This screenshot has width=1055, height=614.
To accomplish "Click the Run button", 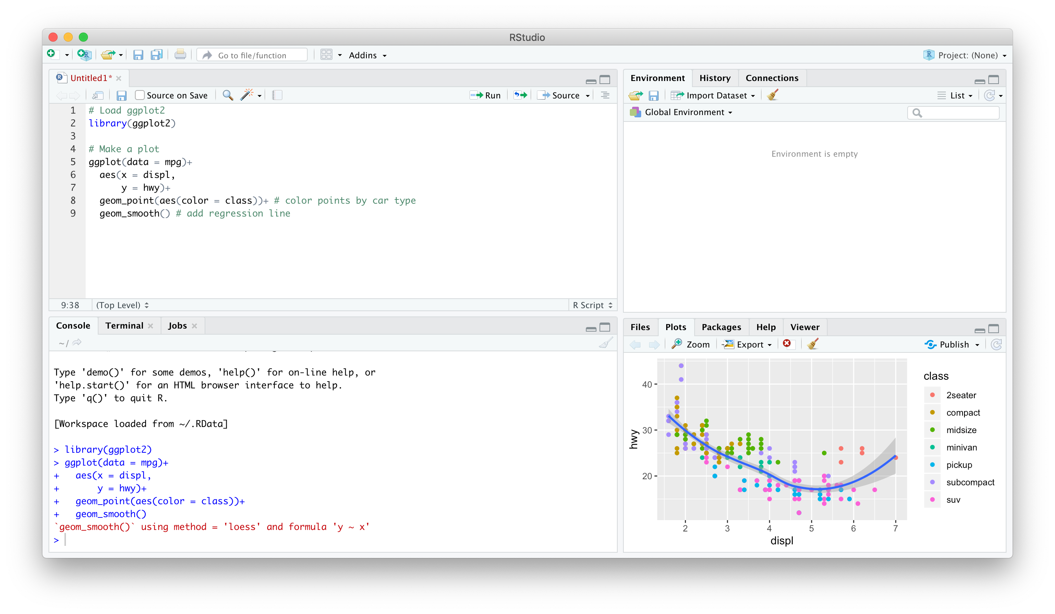I will [x=486, y=95].
